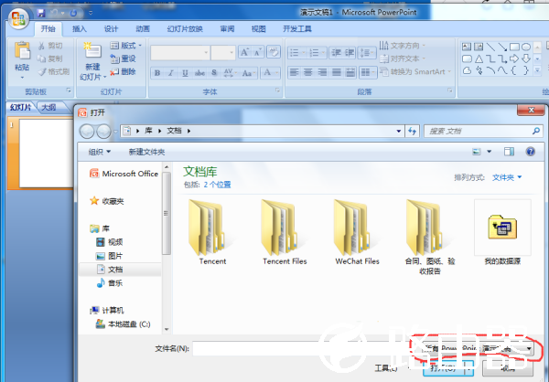Open Text Direction (文字方向) dropdown

click(x=403, y=46)
